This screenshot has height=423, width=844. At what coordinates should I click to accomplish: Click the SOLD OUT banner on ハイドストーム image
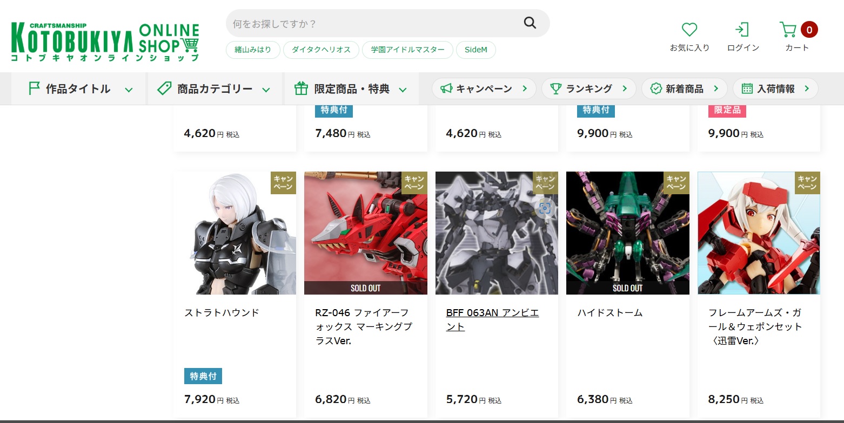pyautogui.click(x=628, y=288)
